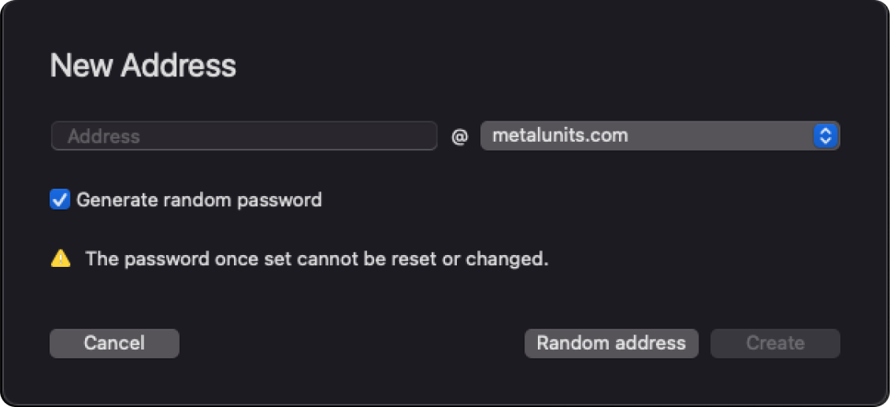
Task: Dismiss the New Address dialog with Cancel
Action: [x=114, y=343]
